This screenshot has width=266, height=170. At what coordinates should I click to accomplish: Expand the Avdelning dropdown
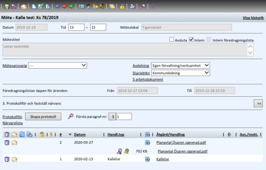click(181, 65)
